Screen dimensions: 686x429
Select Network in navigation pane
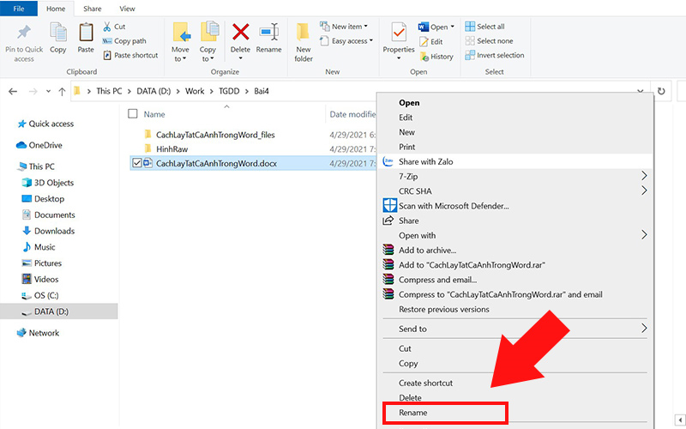click(x=38, y=333)
